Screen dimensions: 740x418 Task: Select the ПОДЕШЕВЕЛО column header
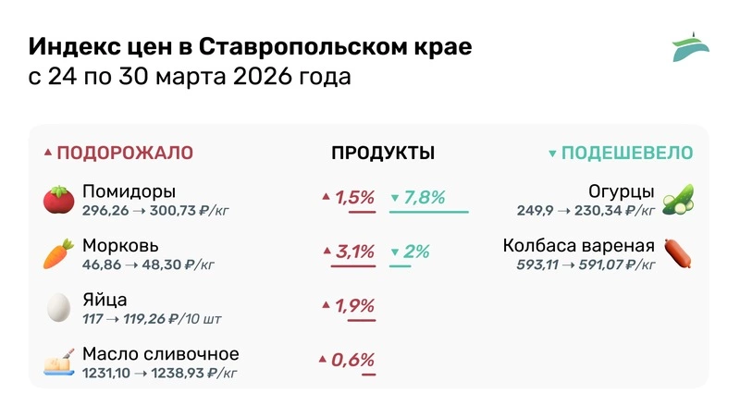coord(626,153)
